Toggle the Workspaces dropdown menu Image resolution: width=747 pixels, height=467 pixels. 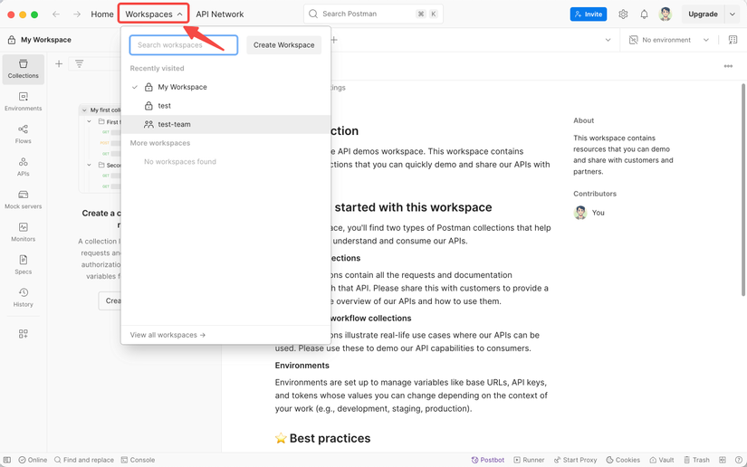[x=153, y=14]
